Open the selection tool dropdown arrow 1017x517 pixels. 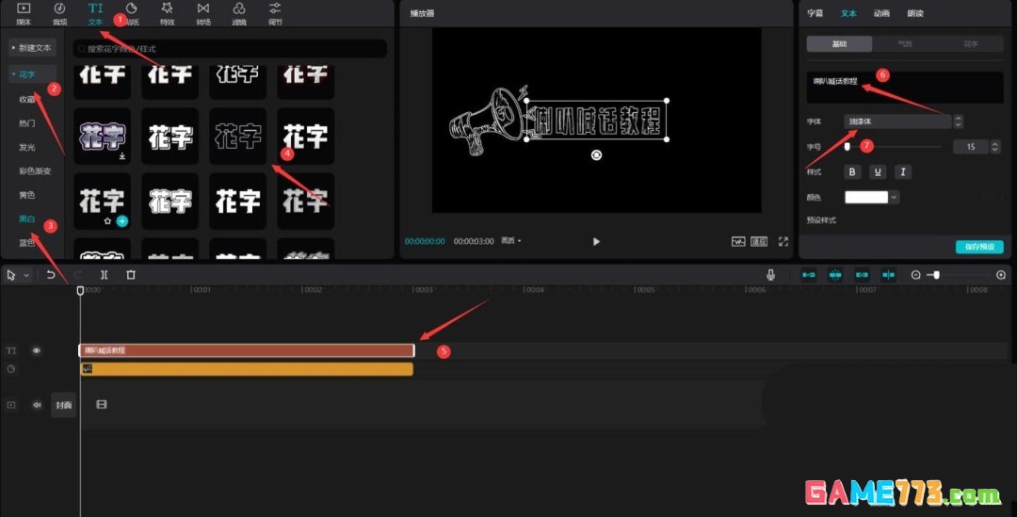(26, 276)
